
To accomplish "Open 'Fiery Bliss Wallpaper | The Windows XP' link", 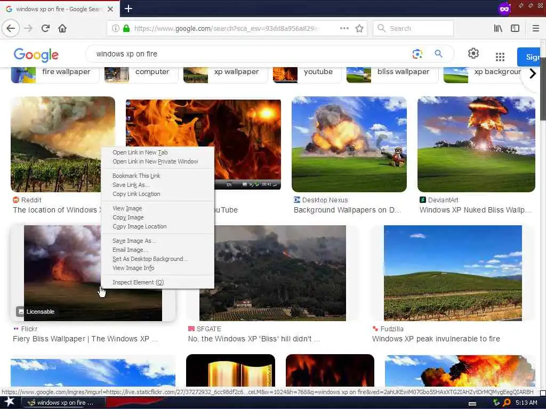I will click(x=85, y=339).
